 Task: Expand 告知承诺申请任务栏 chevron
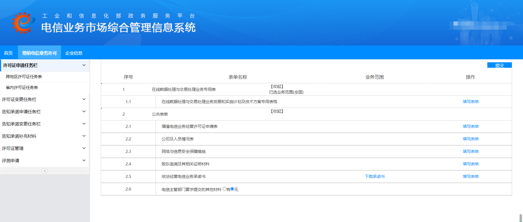point(84,112)
